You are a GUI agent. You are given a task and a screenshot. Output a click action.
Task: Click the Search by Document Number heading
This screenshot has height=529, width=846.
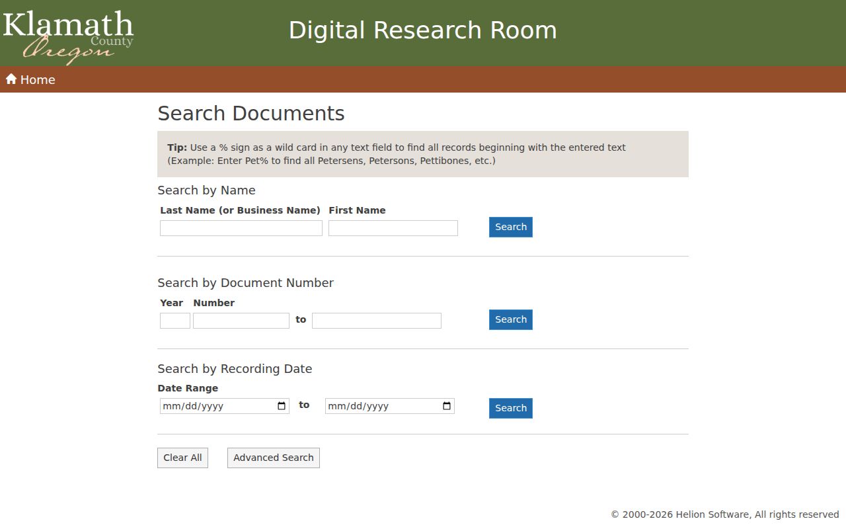[x=245, y=283]
